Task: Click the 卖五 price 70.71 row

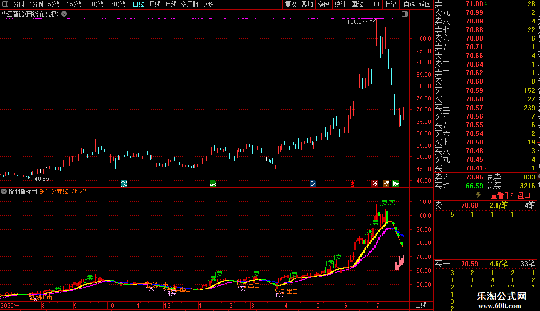Action: click(485, 47)
